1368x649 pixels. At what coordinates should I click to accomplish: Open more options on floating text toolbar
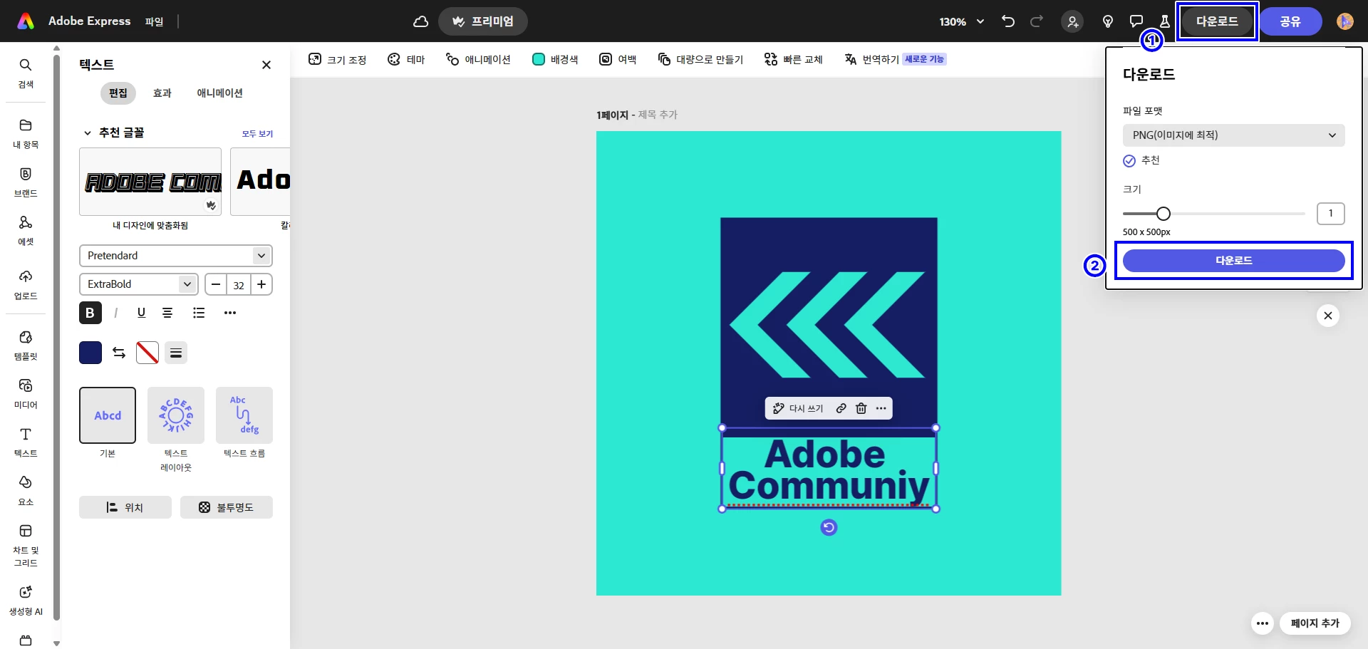click(x=881, y=408)
